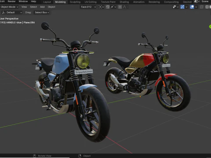Open selectability and visibility filter icon
The width and height of the screenshot is (211, 158).
(x=176, y=7)
